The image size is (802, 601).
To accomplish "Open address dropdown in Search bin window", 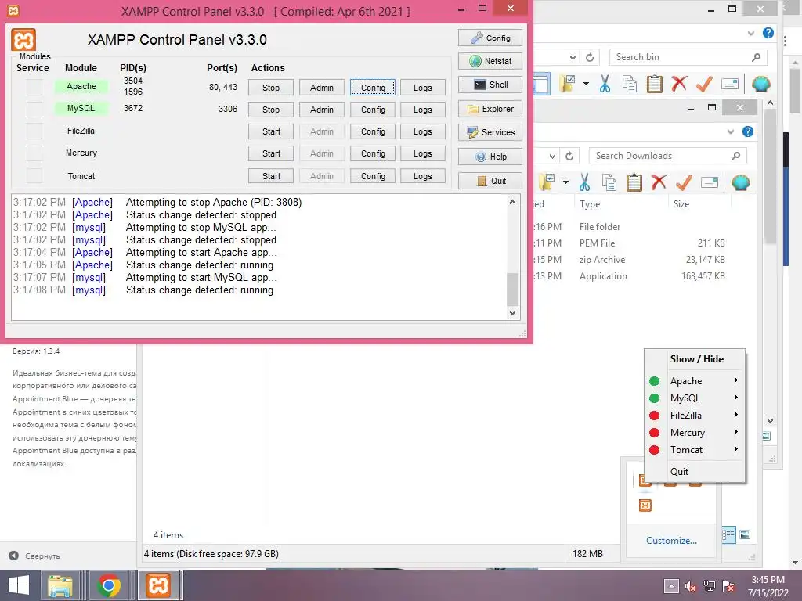I will click(x=573, y=58).
